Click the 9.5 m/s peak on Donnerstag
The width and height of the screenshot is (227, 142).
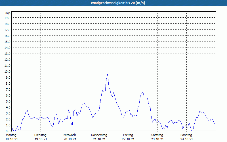pos(108,74)
